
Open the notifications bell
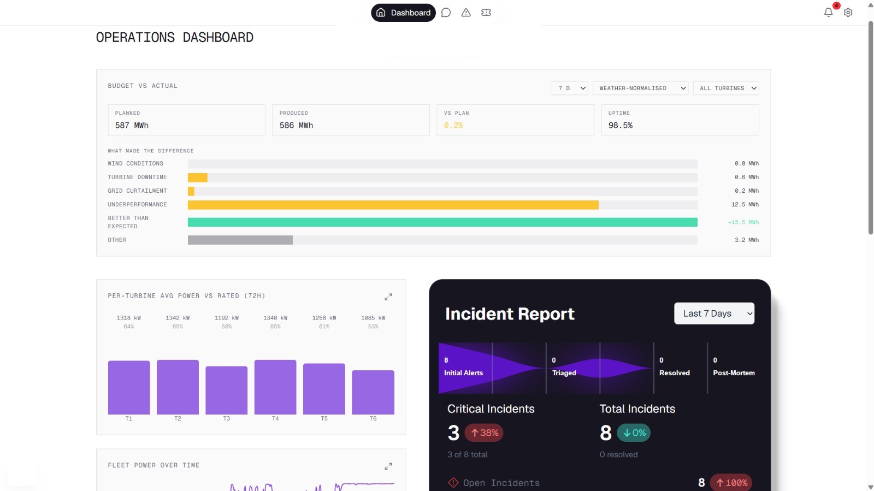point(829,13)
